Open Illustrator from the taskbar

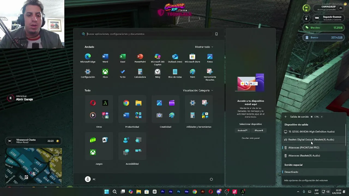pos(203,192)
